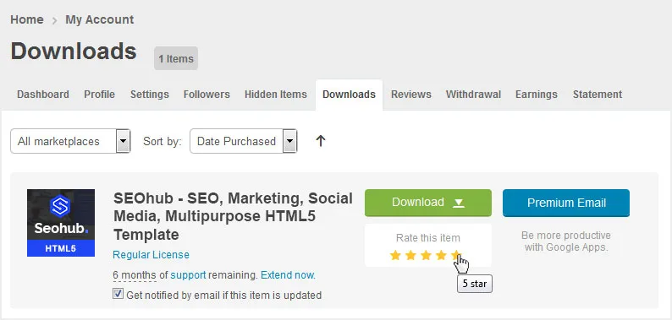Open the Earnings tab
The height and width of the screenshot is (320, 672).
pyautogui.click(x=536, y=94)
